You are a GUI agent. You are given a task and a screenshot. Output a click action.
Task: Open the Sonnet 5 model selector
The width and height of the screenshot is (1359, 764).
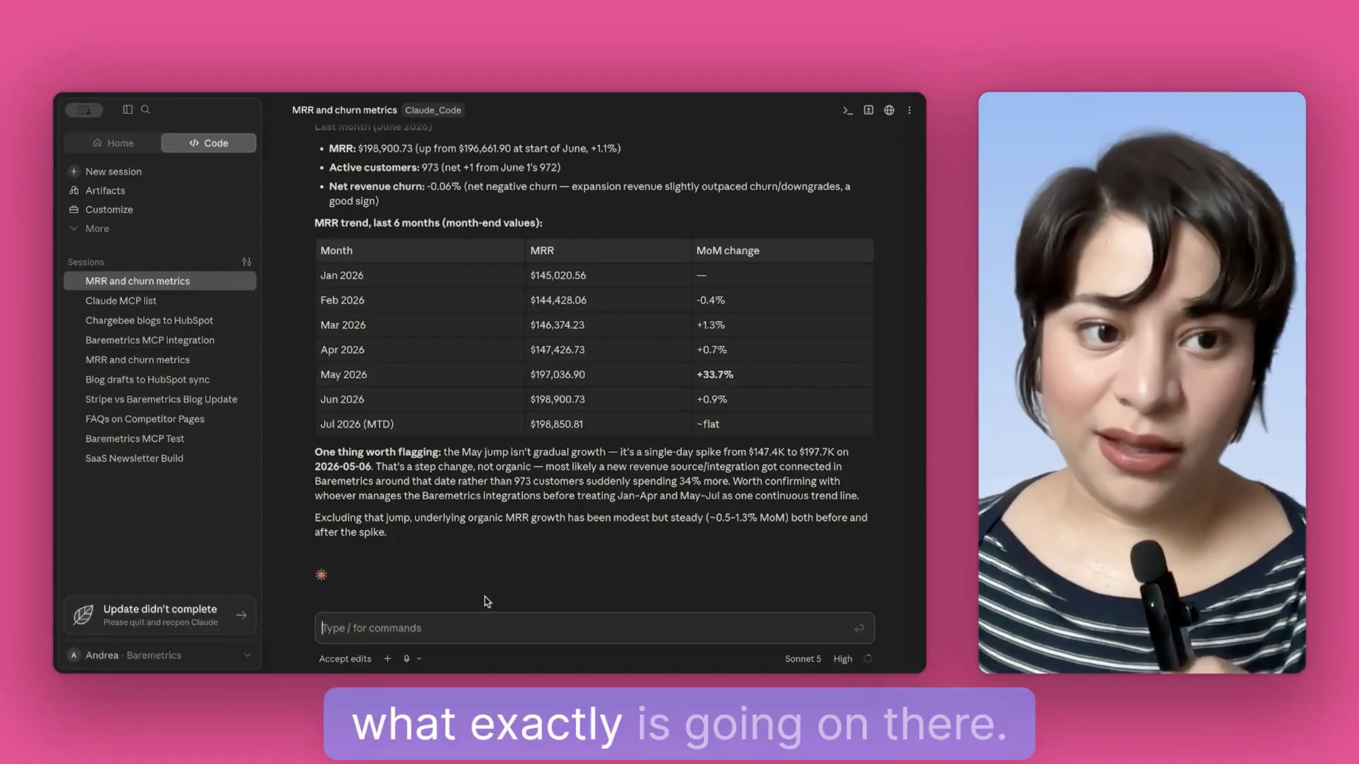click(x=803, y=659)
